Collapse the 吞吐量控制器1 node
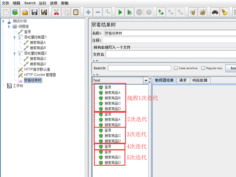 [x=15, y=37]
